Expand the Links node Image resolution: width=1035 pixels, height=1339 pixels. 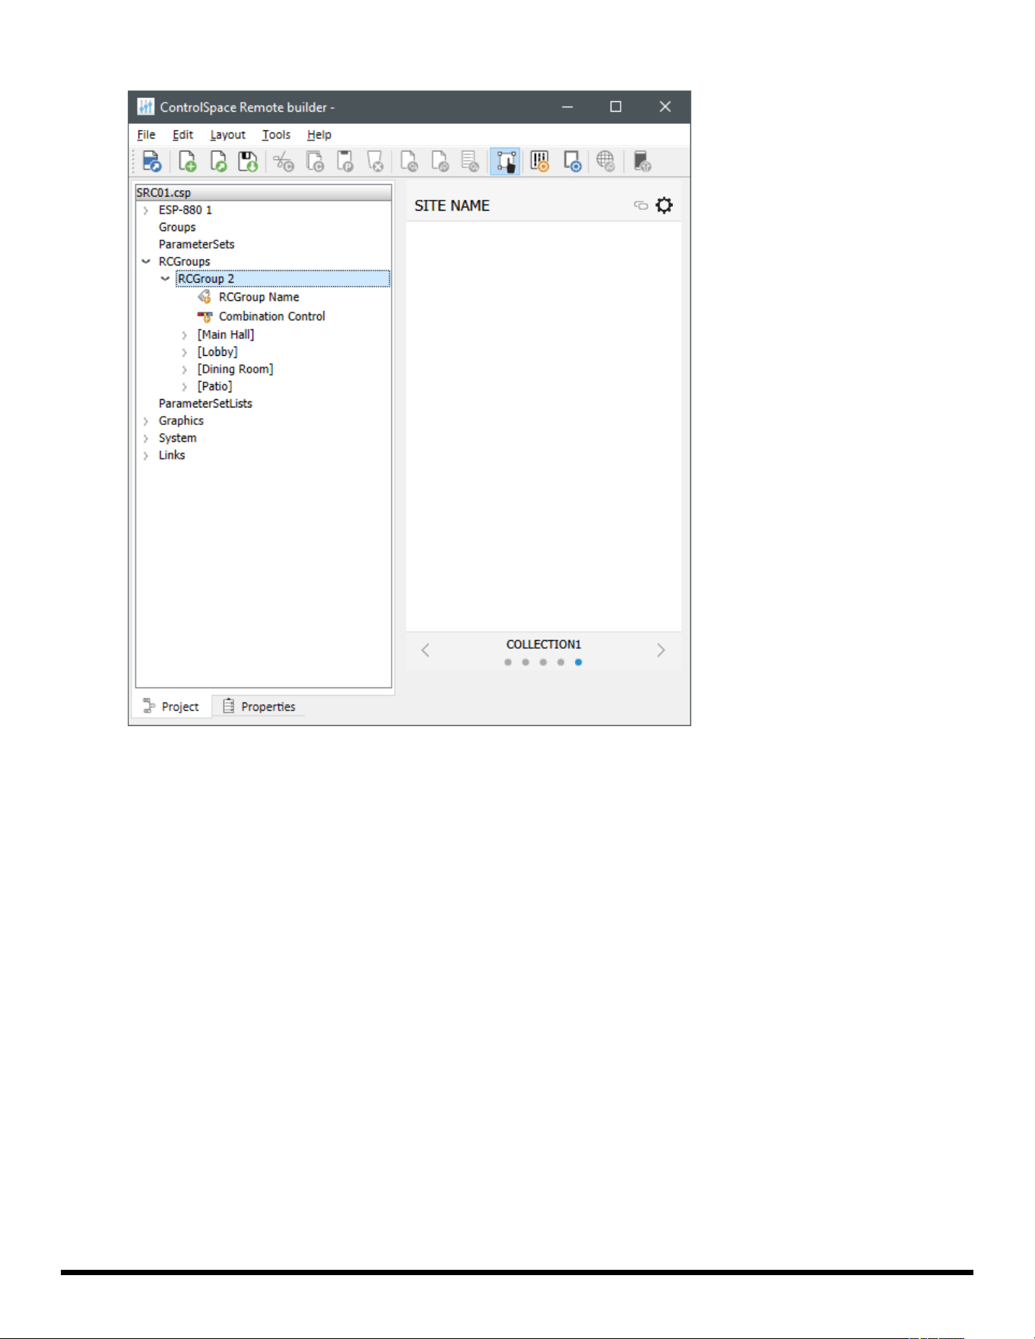point(146,456)
